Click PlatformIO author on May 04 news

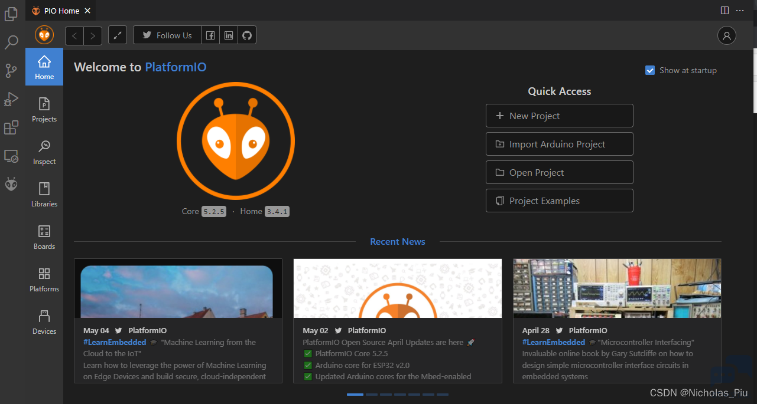[x=148, y=331]
